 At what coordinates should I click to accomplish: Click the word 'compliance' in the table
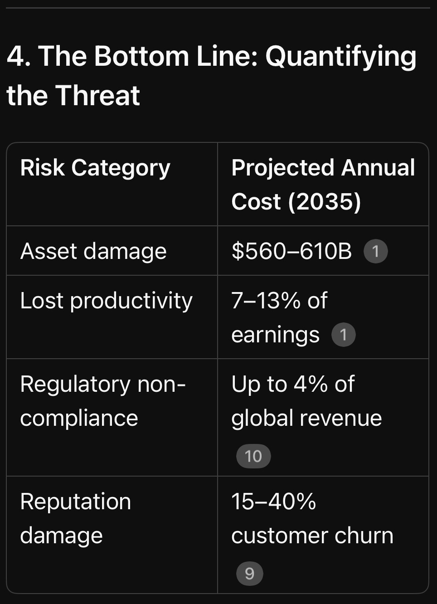tap(79, 418)
